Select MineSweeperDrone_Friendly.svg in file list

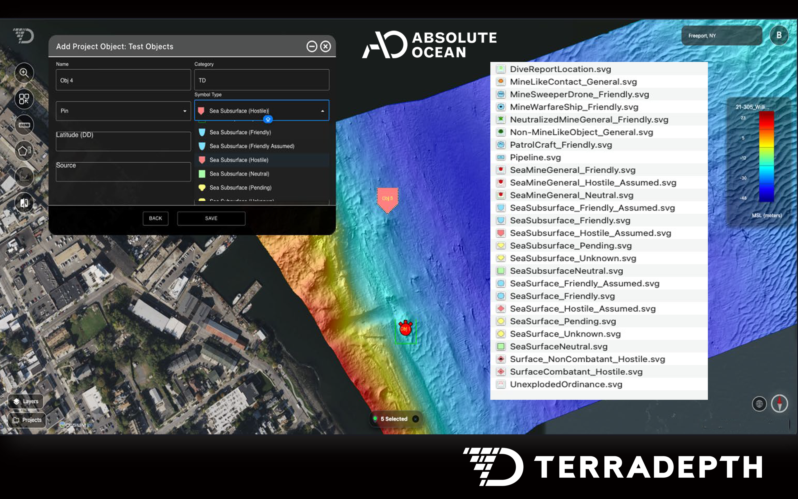pyautogui.click(x=599, y=94)
